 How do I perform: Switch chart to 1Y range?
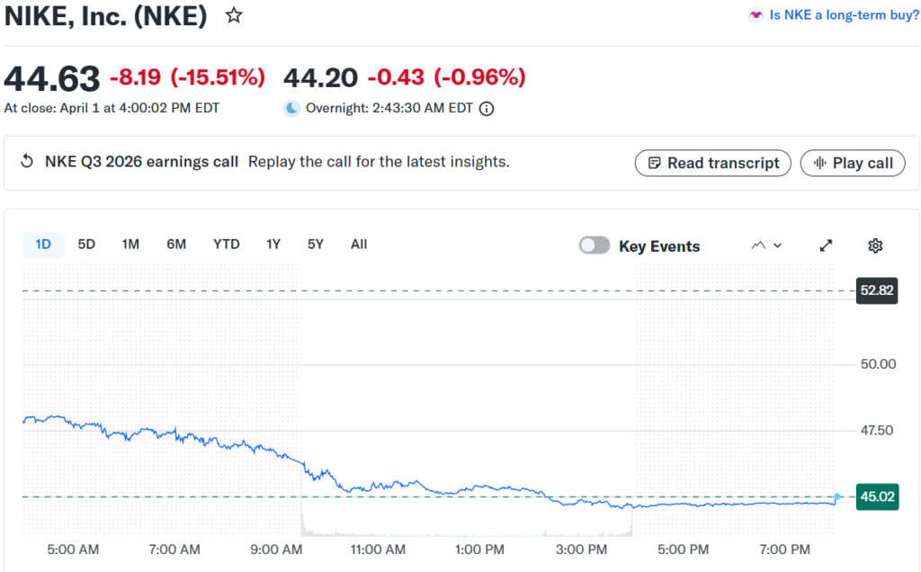click(x=273, y=245)
